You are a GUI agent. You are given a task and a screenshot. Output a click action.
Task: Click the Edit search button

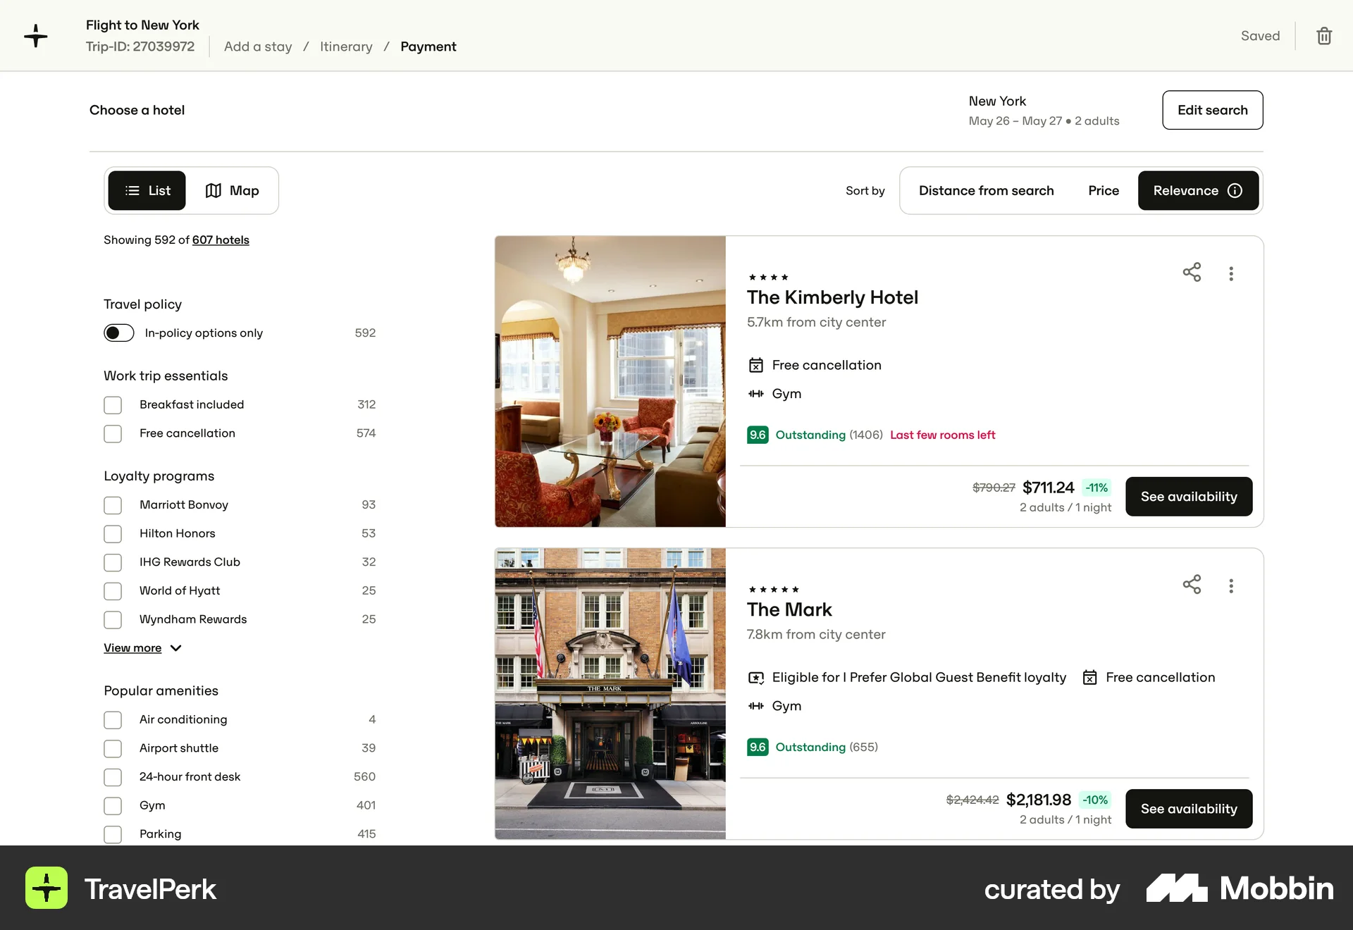[1212, 110]
